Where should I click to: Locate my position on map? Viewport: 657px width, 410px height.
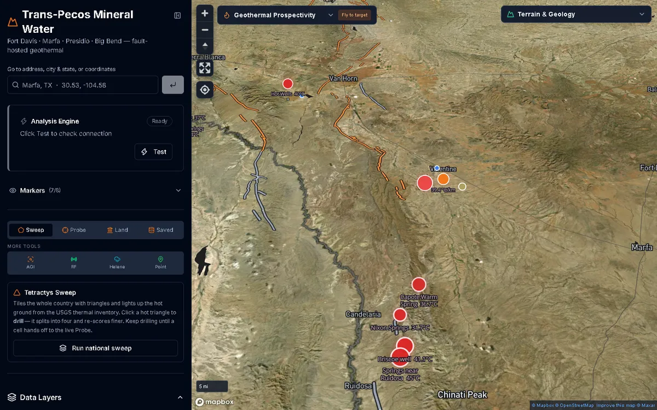click(x=205, y=90)
